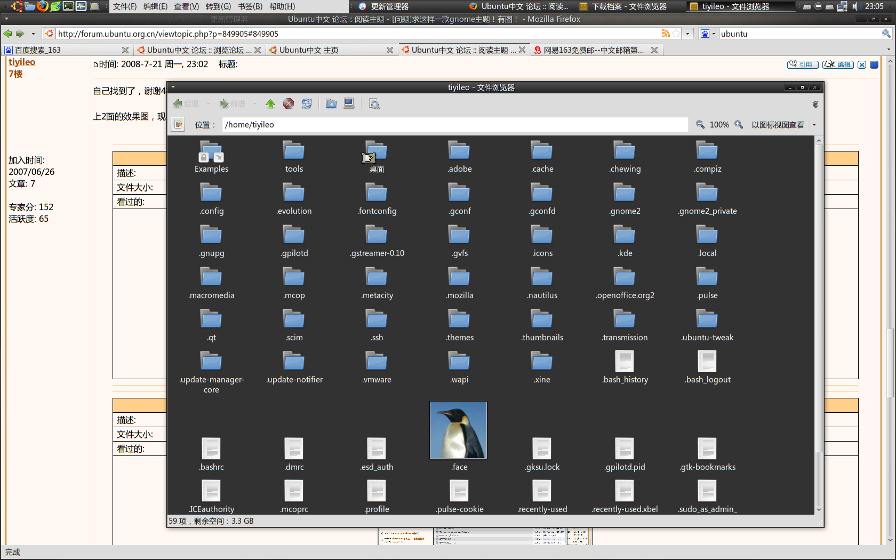
Task: Open the 文件(F) menu
Action: 125,6
